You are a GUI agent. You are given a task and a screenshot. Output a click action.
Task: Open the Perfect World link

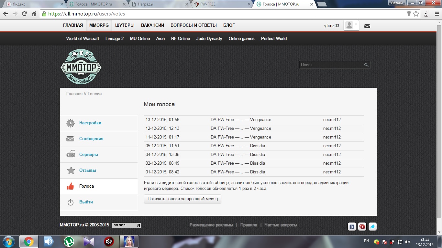[274, 38]
